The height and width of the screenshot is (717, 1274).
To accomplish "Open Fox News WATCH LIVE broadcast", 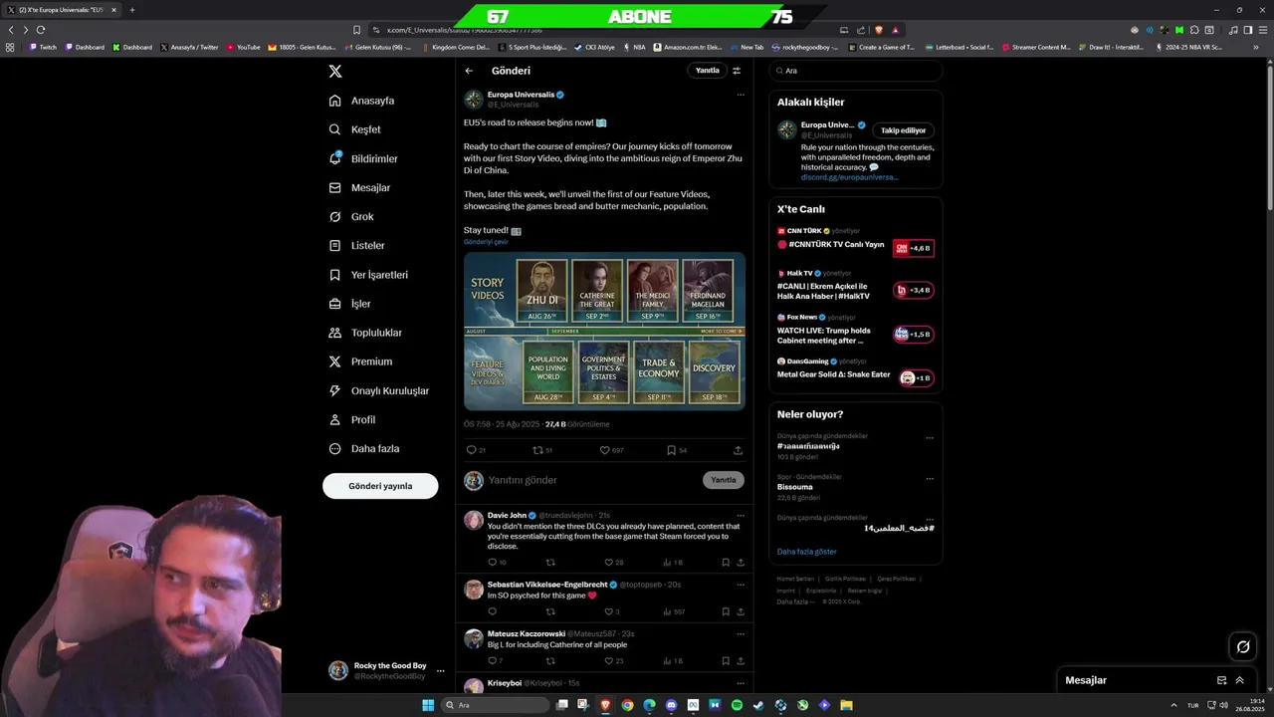I will [855, 330].
